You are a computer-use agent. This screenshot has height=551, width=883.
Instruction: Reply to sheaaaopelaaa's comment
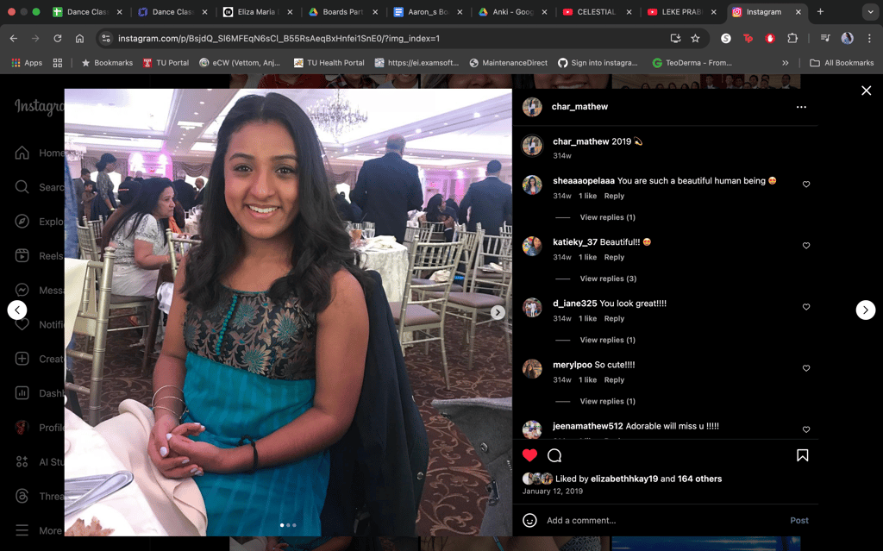[614, 196]
